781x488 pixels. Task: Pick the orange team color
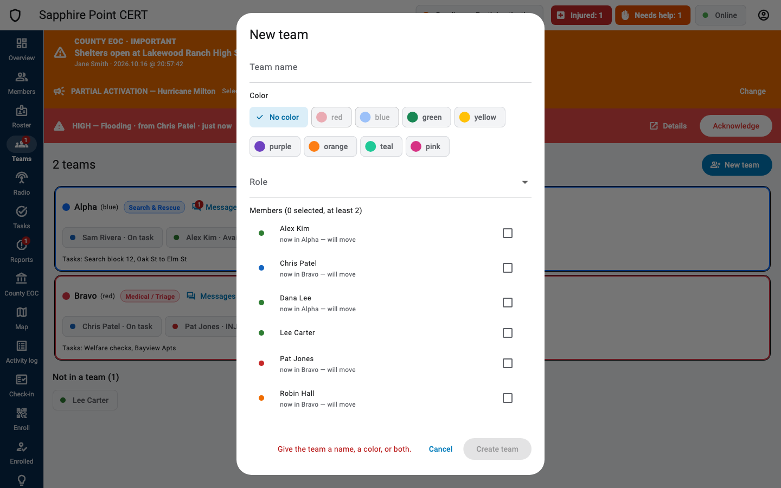tap(330, 146)
